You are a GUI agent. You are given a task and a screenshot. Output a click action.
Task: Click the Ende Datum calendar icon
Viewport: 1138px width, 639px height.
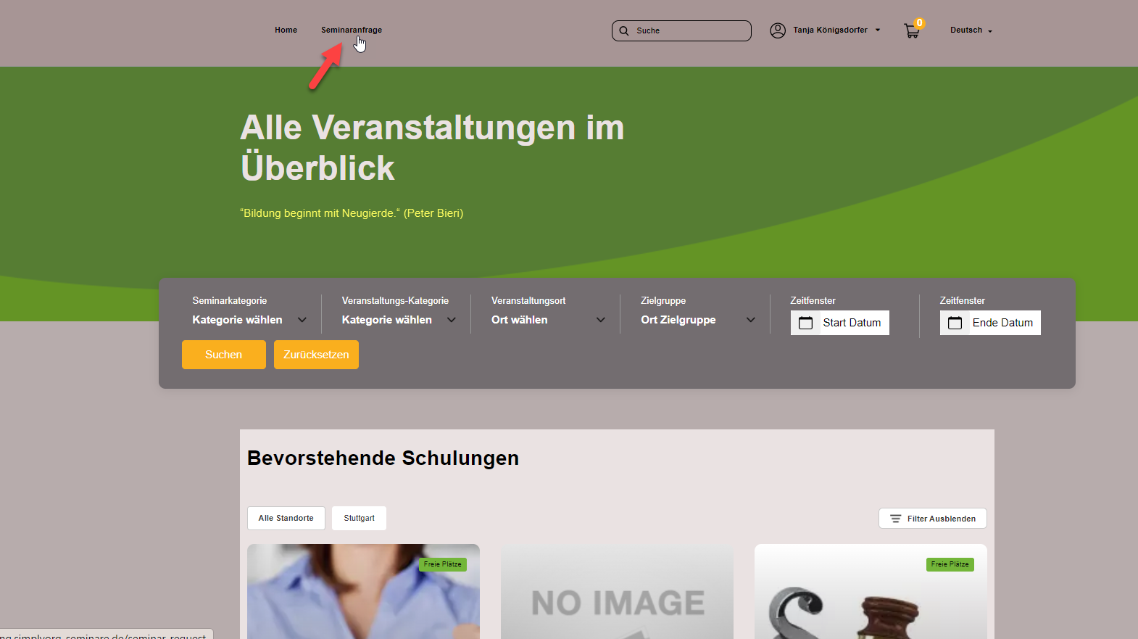[955, 323]
